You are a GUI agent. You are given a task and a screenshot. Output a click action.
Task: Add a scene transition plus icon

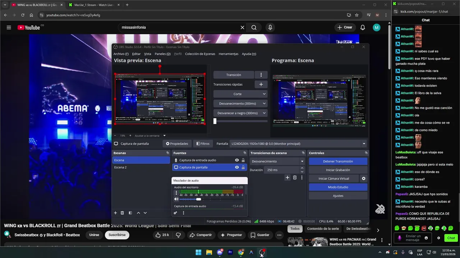coord(287,177)
